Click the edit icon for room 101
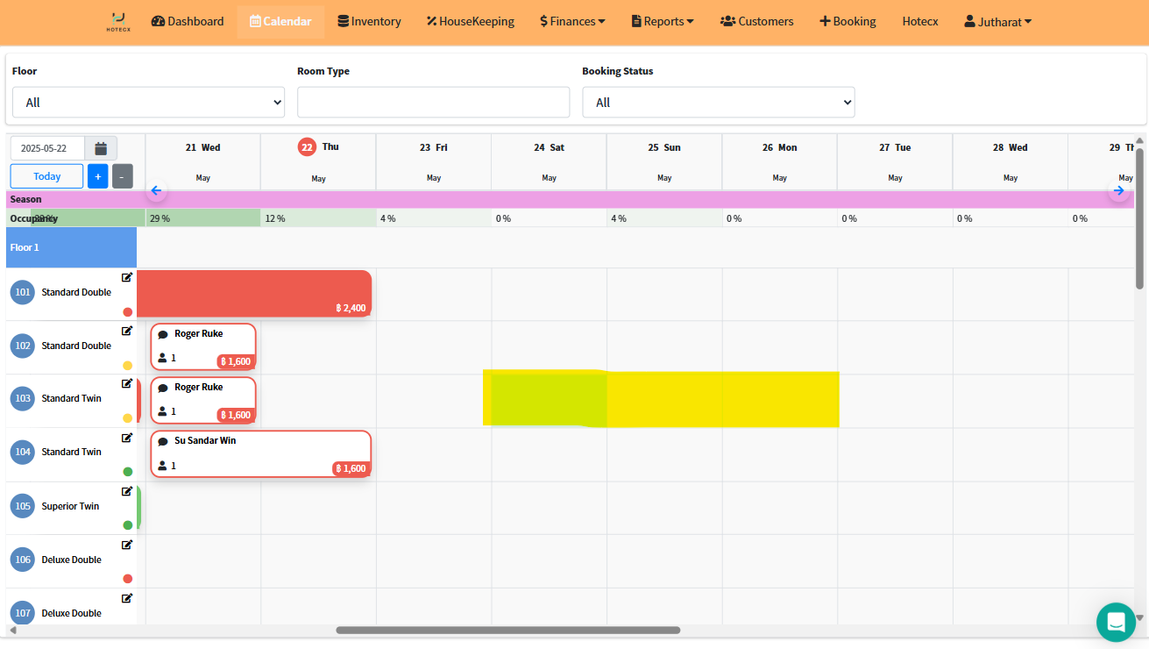This screenshot has width=1149, height=649. (127, 277)
